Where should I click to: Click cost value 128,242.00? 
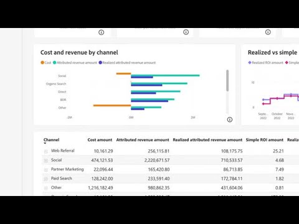click(x=102, y=179)
